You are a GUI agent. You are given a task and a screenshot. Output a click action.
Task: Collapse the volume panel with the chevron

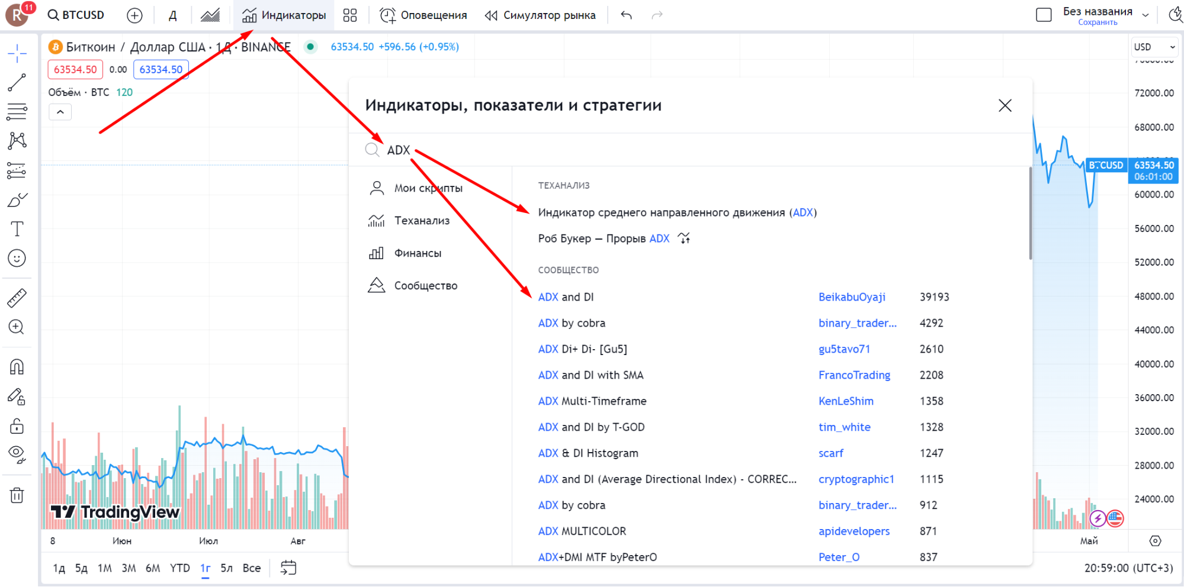[x=60, y=111]
